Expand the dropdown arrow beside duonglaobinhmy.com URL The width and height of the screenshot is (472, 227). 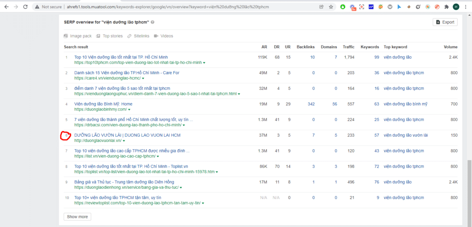tap(130, 110)
